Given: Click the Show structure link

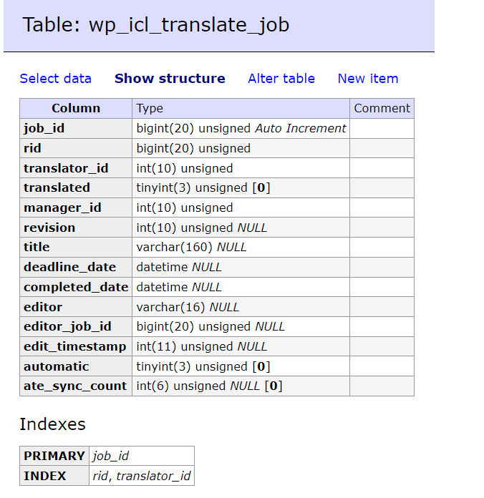Looking at the screenshot, I should (170, 79).
